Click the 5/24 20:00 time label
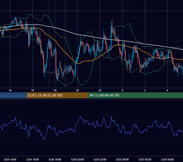This screenshot has height=162, width=183. tap(78, 159)
